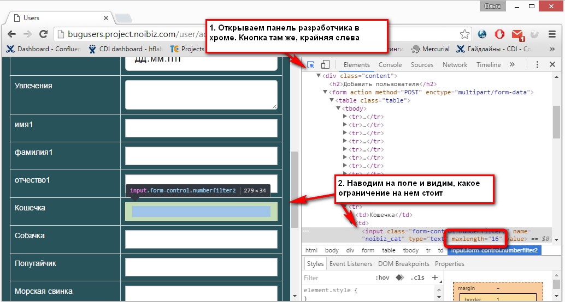This screenshot has height=302, width=565.
Task: Collapse the div class="content" node
Action: click(318, 75)
